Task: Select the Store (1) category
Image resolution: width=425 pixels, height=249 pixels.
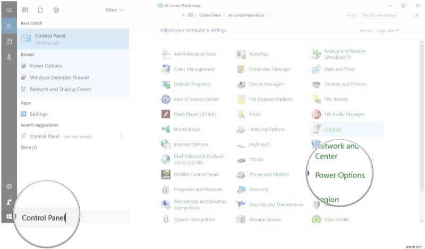Action: [x=29, y=148]
